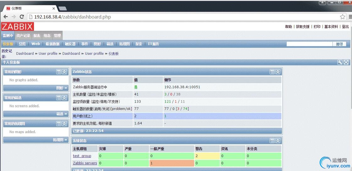Click the 搜寻 search button
Image resolution: width=352 pixels, height=171 pixels.
tap(339, 44)
